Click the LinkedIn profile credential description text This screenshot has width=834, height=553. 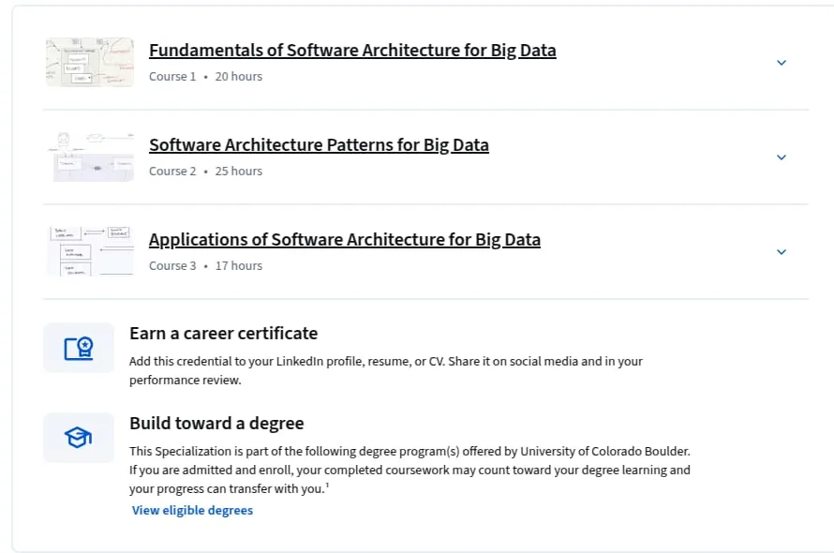[x=386, y=370]
